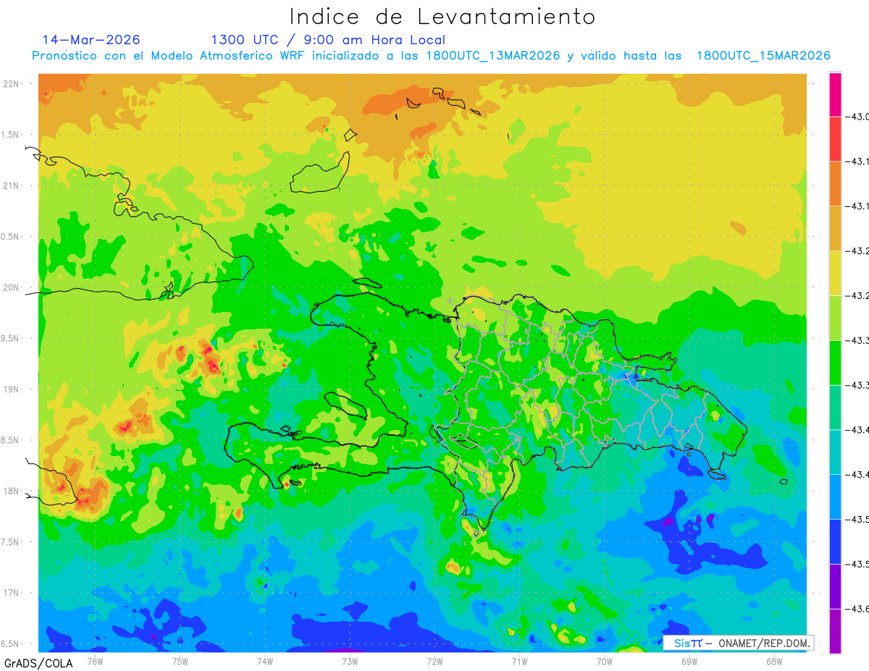The width and height of the screenshot is (869, 671).
Task: Click the '9.5N' latitude label
Action: 11,339
